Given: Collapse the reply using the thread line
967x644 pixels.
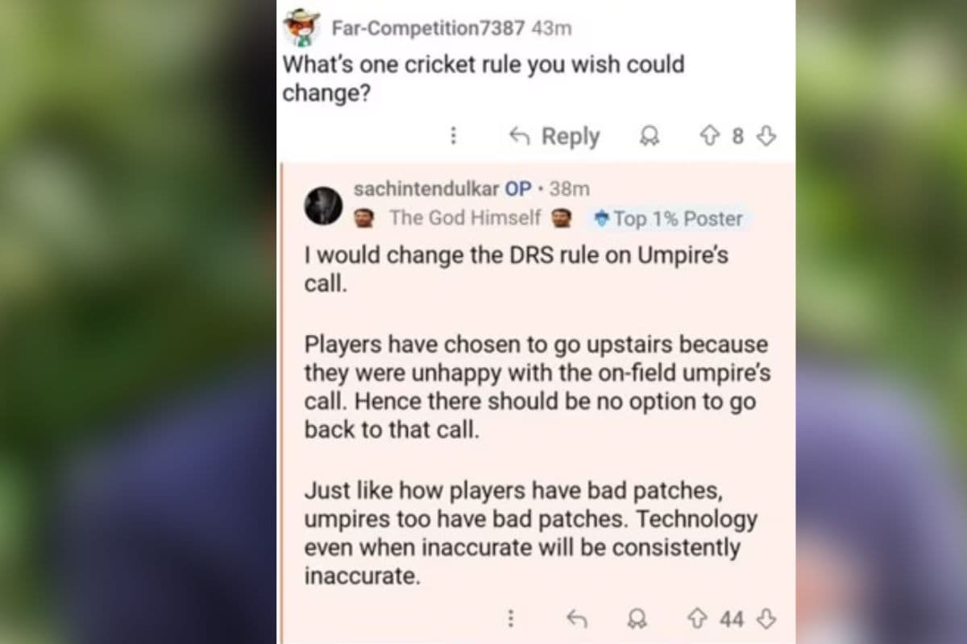Looking at the screenshot, I should tap(281, 402).
